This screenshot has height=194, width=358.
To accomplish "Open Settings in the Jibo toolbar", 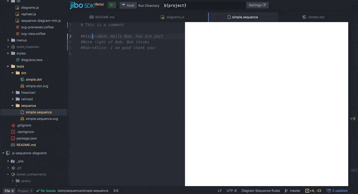I will tap(257, 5).
